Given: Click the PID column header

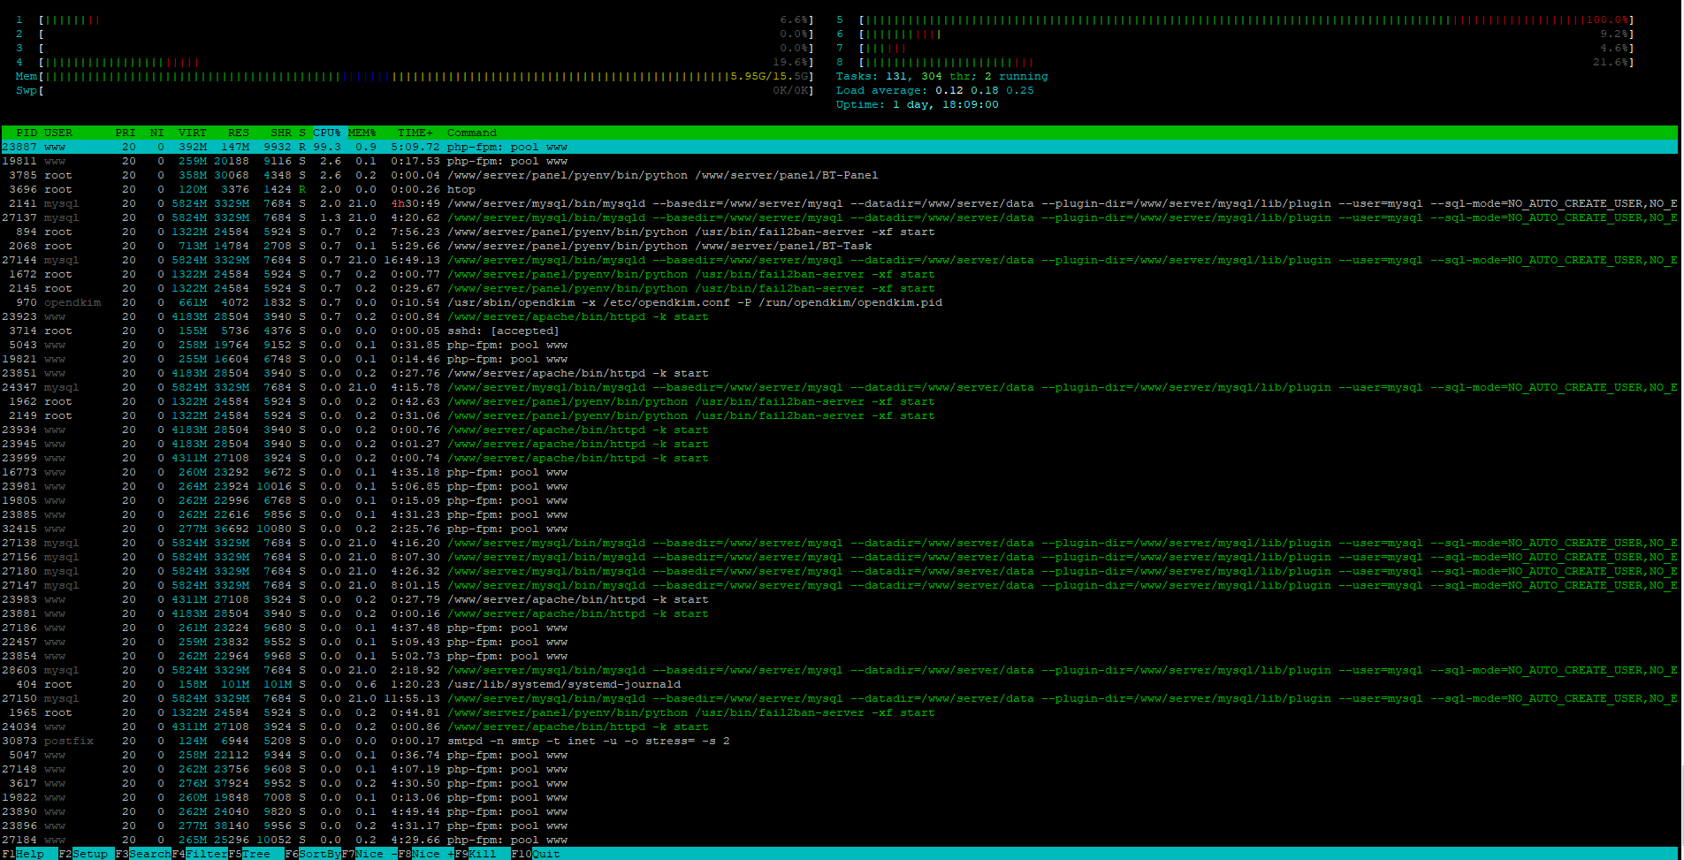Looking at the screenshot, I should click(26, 133).
